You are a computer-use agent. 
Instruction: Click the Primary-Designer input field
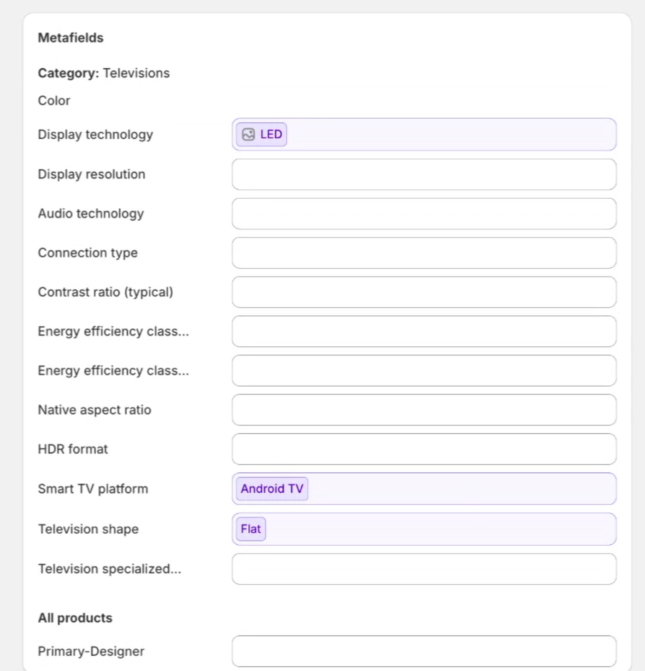click(424, 651)
